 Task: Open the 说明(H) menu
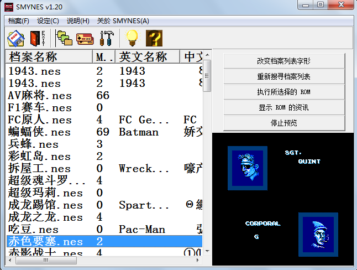pyautogui.click(x=78, y=21)
